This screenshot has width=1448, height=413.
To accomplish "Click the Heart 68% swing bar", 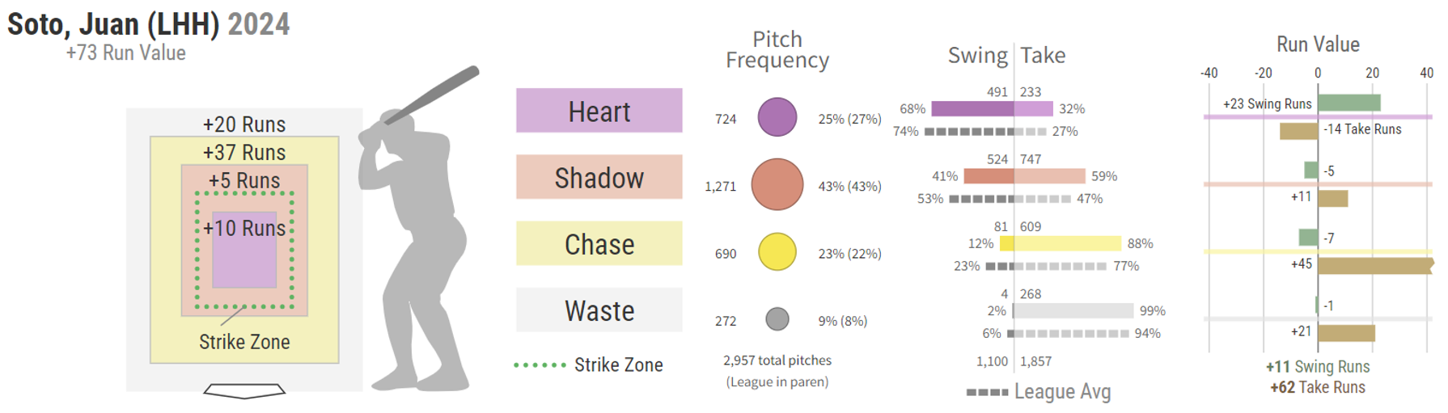I will pos(972,108).
